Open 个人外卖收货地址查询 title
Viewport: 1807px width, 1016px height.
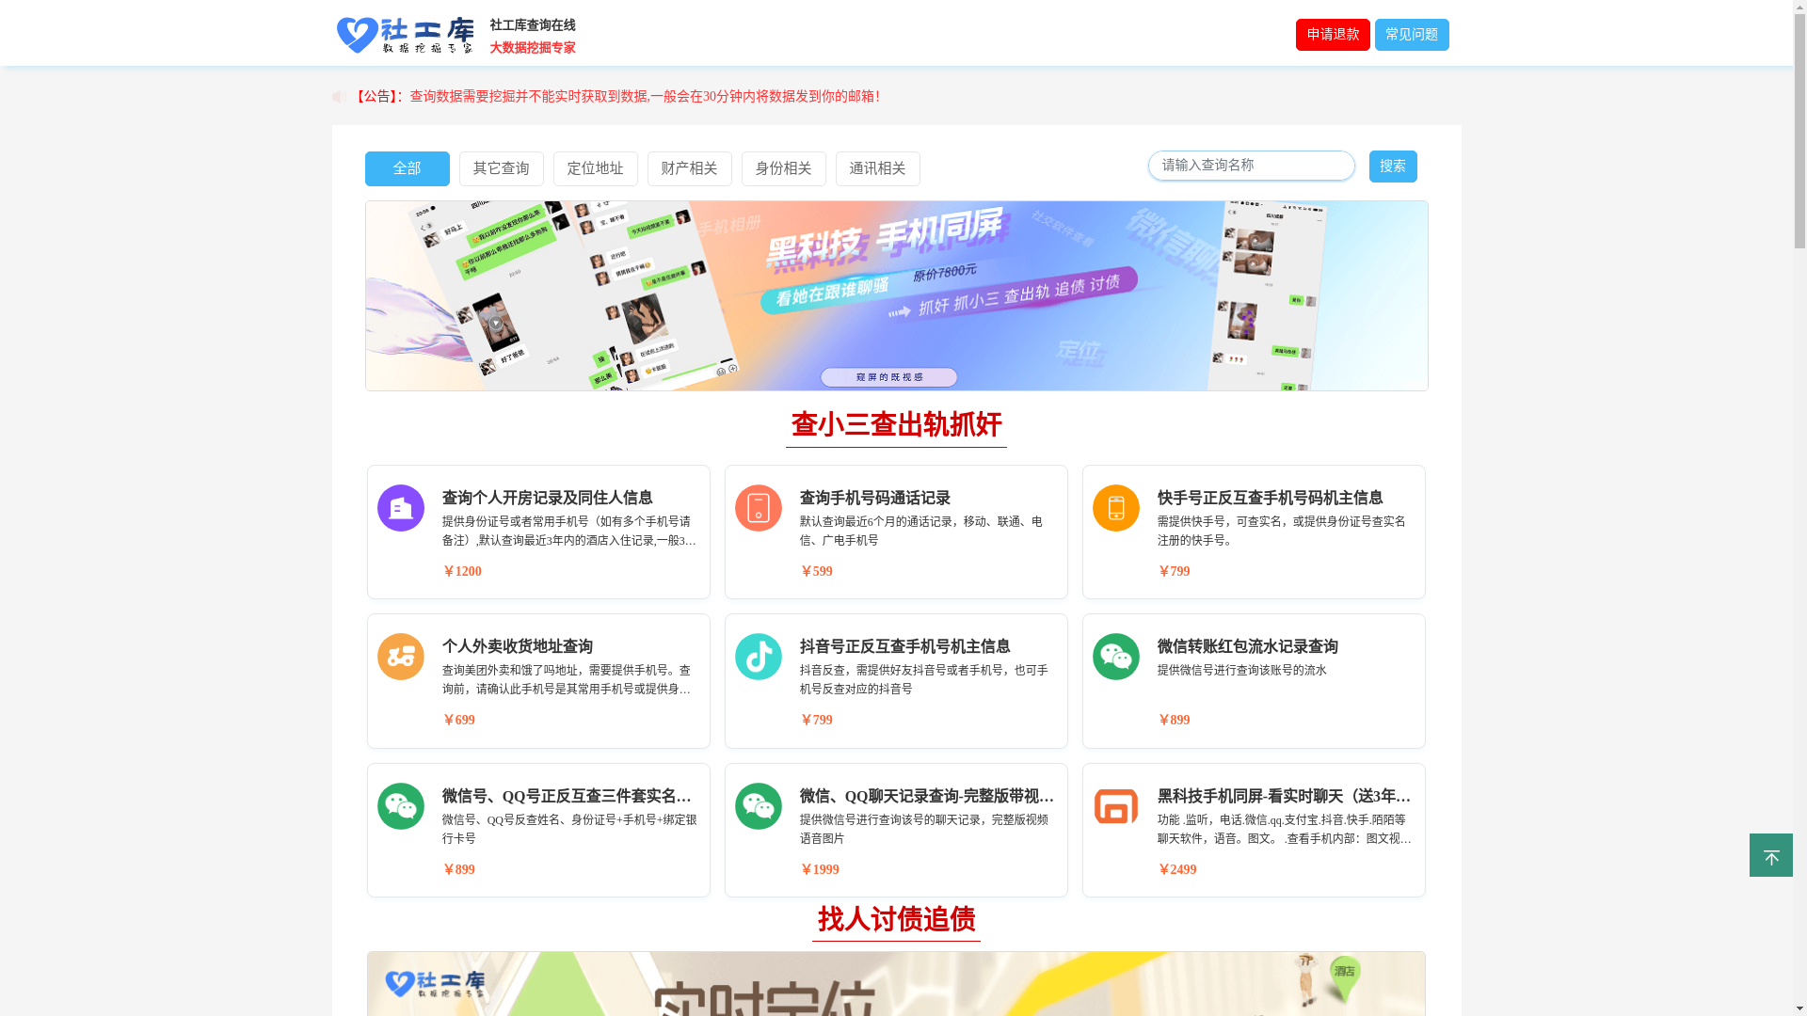tap(518, 646)
